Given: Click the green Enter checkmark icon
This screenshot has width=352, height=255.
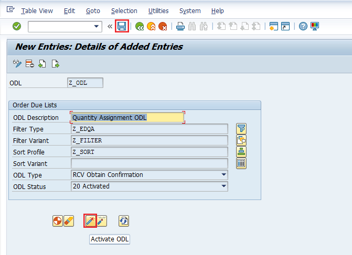Looking at the screenshot, I should coord(17,26).
